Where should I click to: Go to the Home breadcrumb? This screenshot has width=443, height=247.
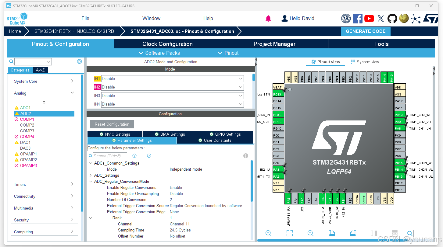tap(15, 31)
